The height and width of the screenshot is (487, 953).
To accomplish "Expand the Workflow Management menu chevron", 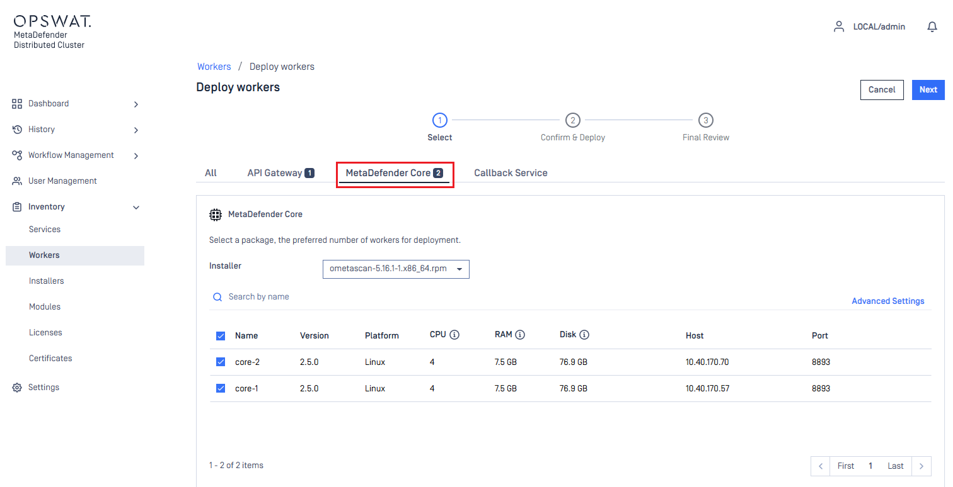I will click(x=136, y=155).
